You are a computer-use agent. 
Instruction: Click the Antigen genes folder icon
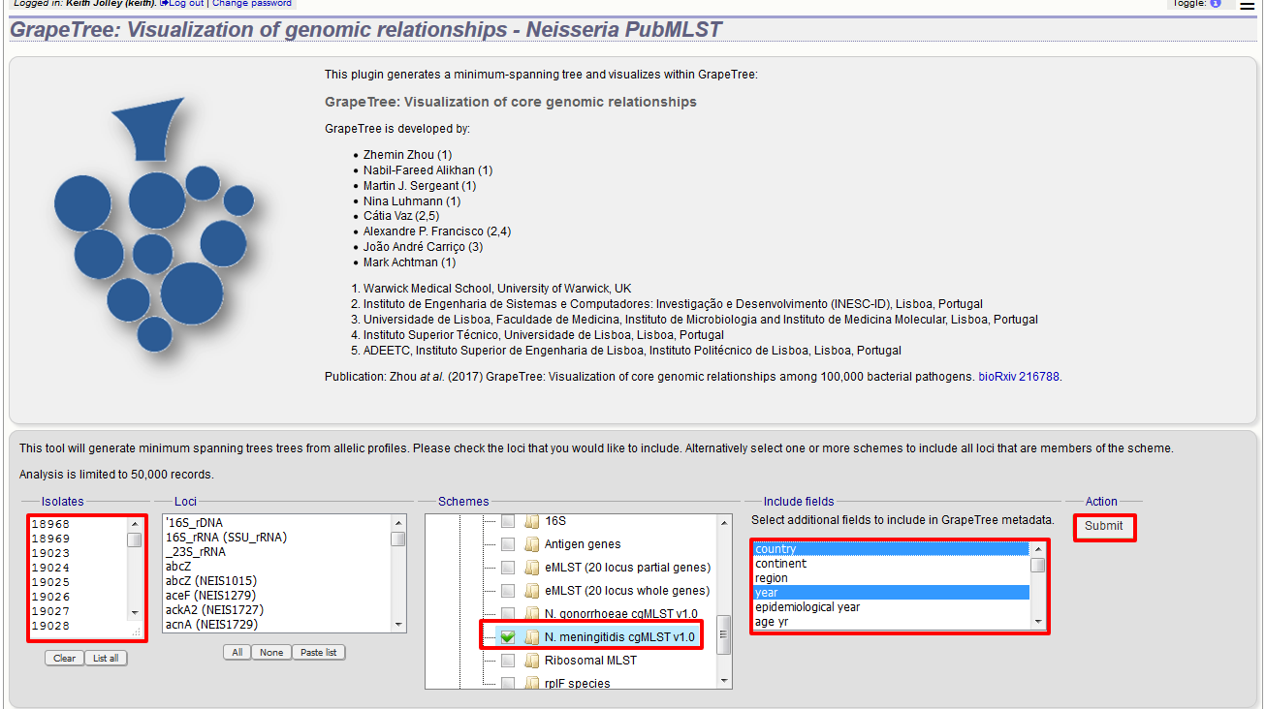point(531,544)
